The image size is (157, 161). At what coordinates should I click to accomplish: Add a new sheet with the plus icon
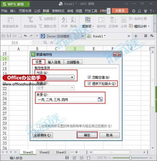76,152
